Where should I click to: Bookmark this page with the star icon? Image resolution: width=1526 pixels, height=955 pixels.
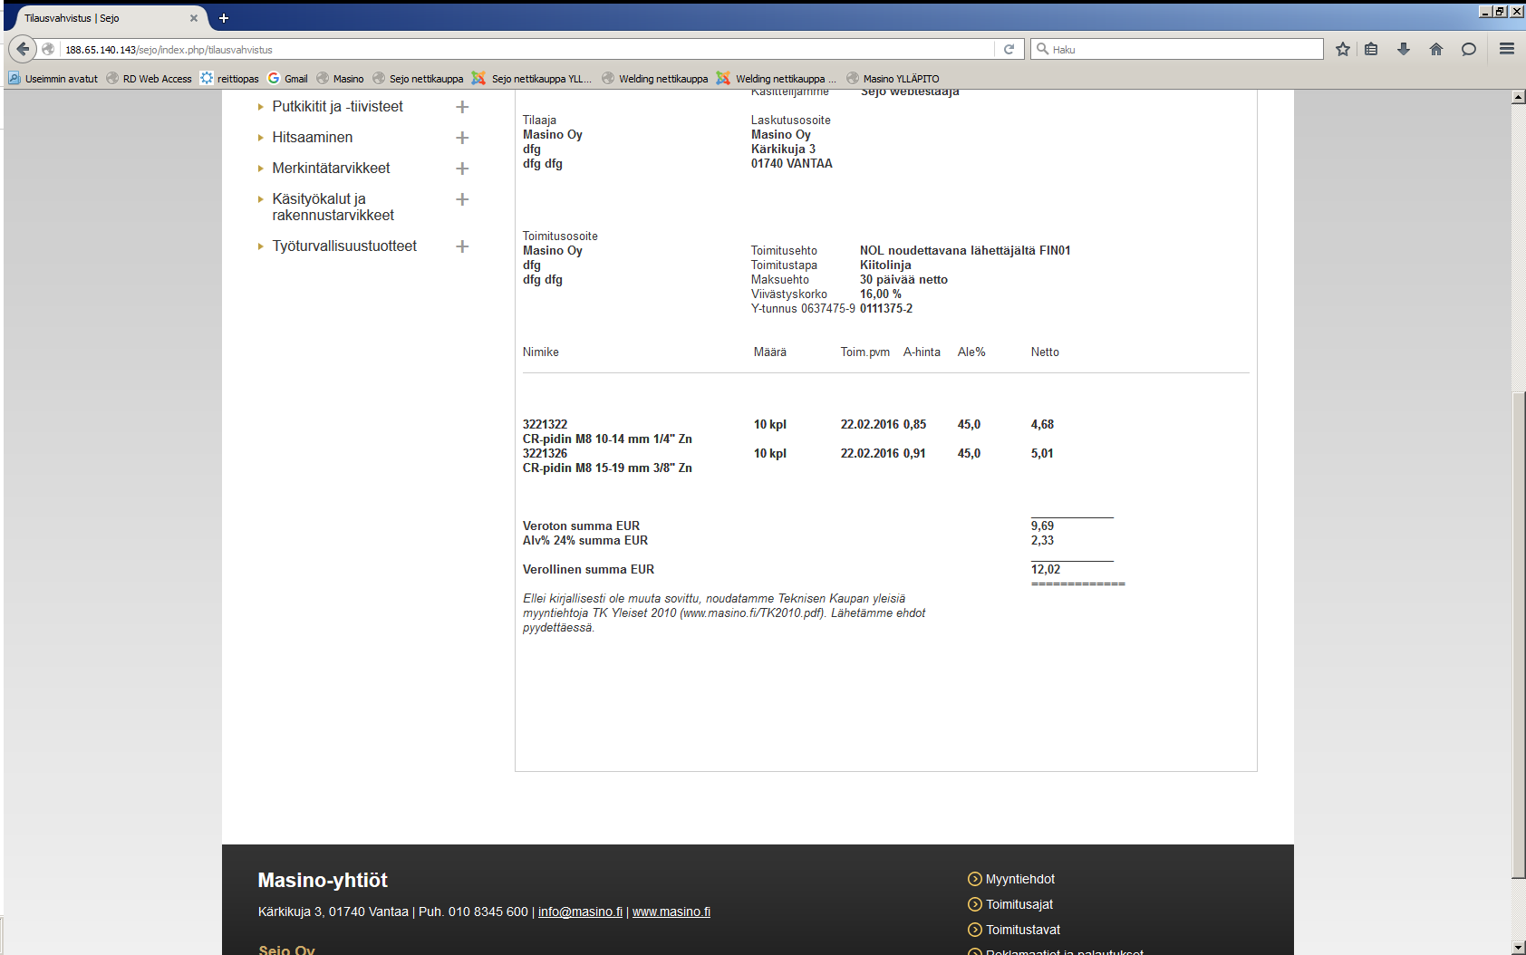1343,49
